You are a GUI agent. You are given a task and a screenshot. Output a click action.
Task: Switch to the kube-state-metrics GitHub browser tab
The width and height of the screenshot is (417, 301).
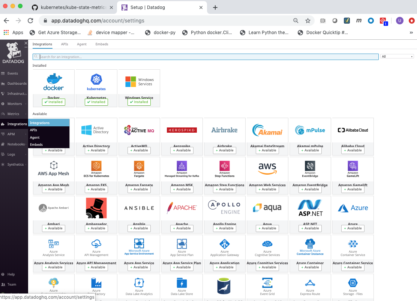click(72, 7)
